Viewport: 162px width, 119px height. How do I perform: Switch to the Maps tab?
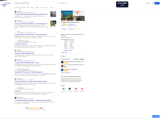(x=28, y=7)
